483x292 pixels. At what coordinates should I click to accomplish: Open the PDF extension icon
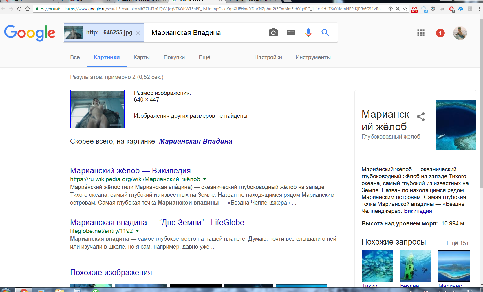click(470, 9)
